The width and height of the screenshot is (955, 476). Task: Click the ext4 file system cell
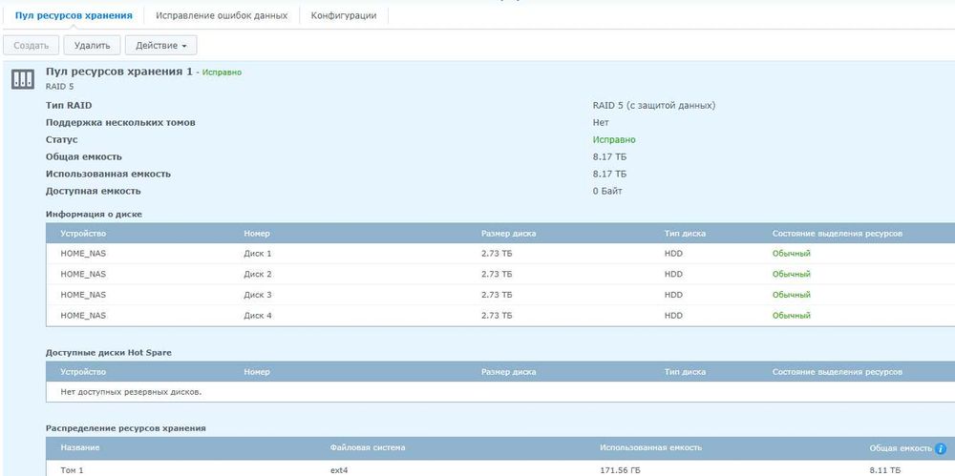coord(339,470)
